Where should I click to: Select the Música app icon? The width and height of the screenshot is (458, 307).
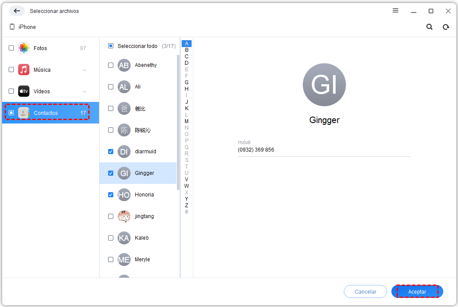tap(24, 70)
